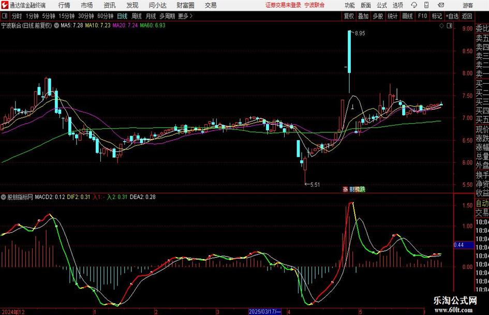Open the 市场 menu
The image size is (489, 315).
(87, 5)
